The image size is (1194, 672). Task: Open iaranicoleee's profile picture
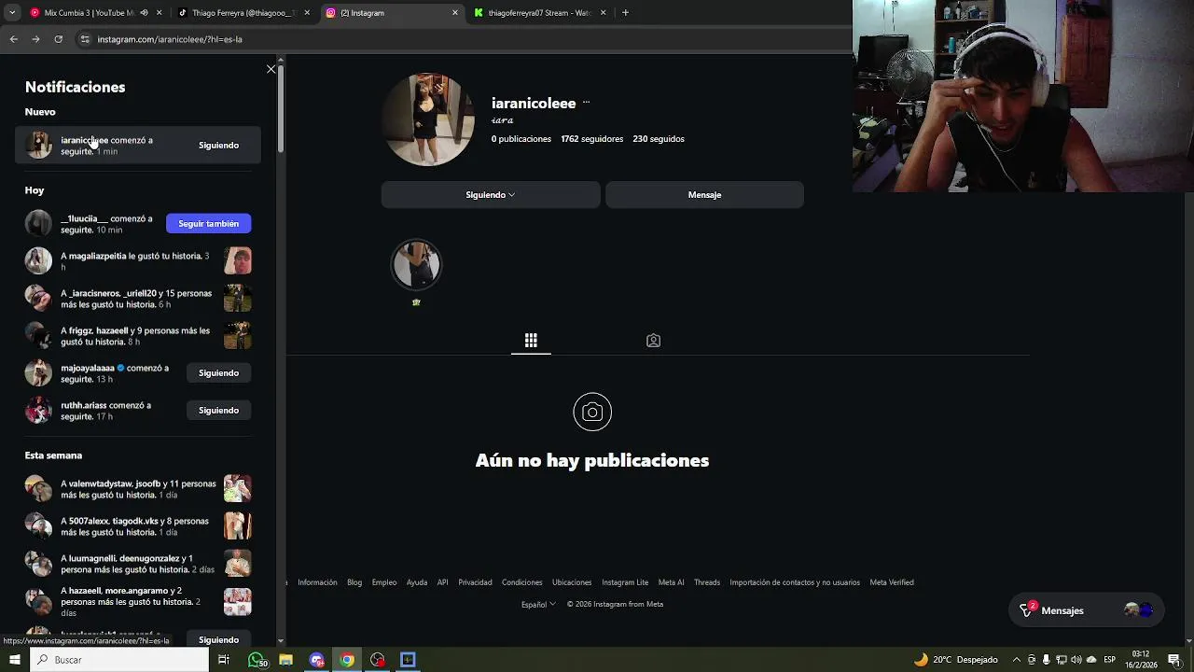click(428, 119)
